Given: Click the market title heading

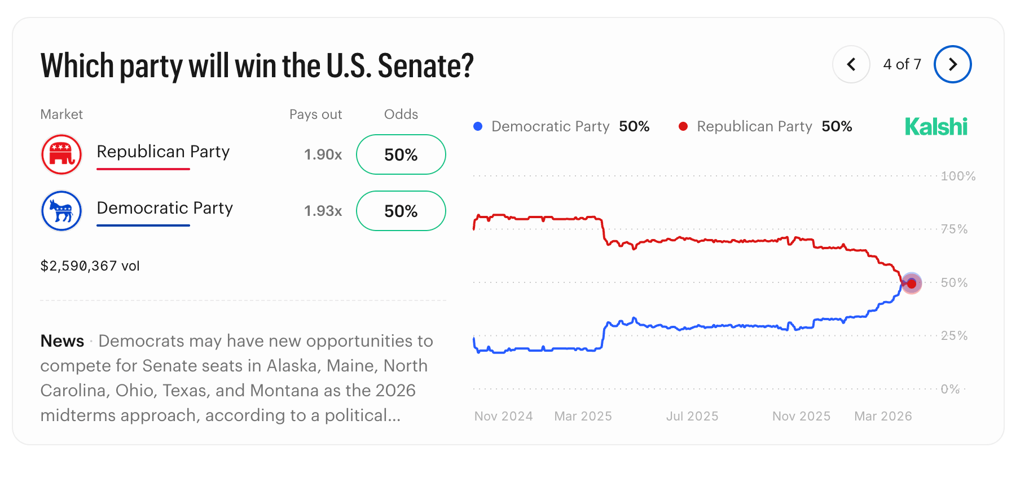Looking at the screenshot, I should pyautogui.click(x=257, y=65).
